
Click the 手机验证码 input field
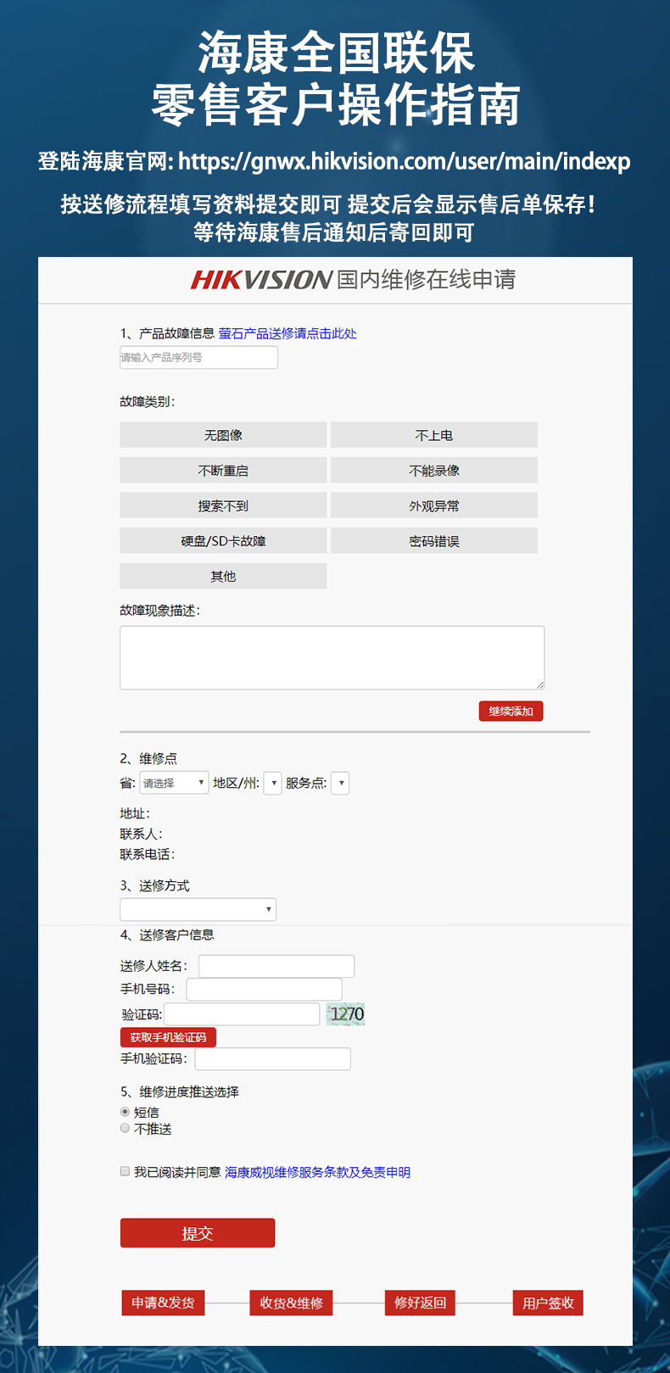[272, 1058]
